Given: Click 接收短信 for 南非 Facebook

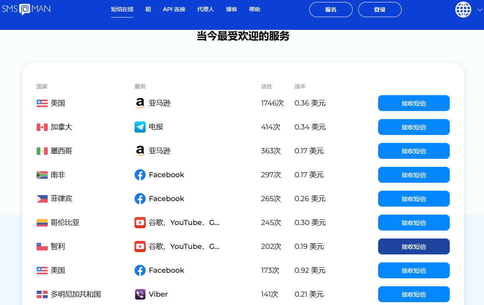Looking at the screenshot, I should pyautogui.click(x=414, y=175).
